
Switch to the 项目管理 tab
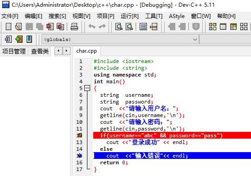[14, 51]
